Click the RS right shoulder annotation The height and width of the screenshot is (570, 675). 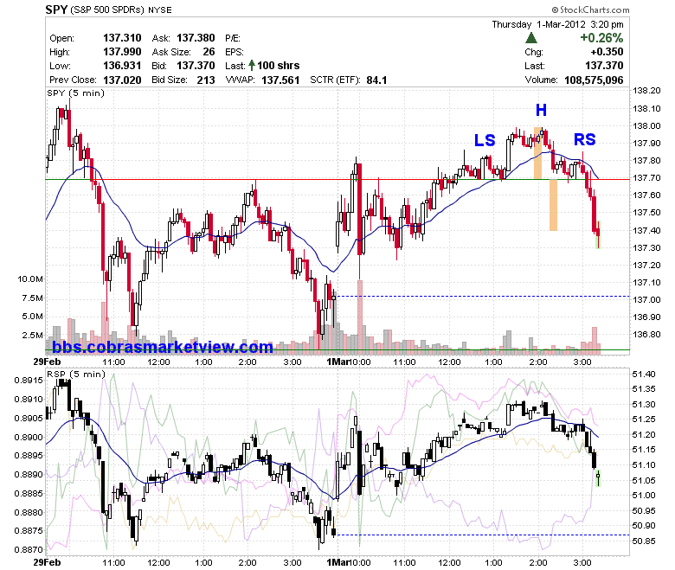point(585,139)
